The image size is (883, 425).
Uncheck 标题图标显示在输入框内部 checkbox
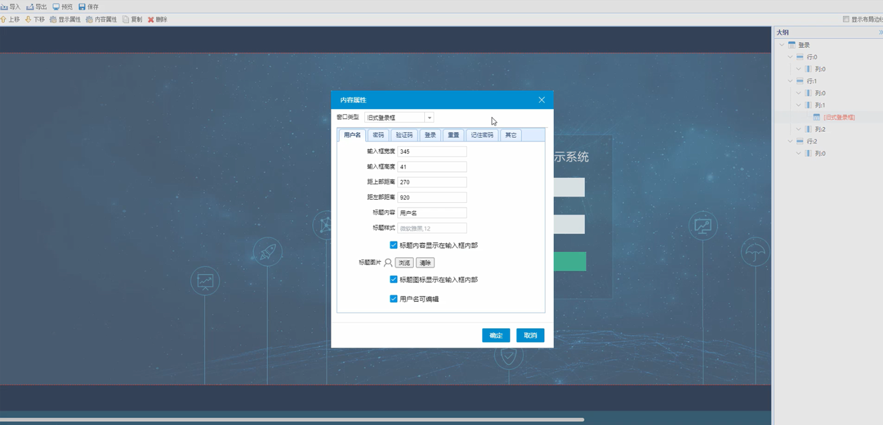pos(393,280)
